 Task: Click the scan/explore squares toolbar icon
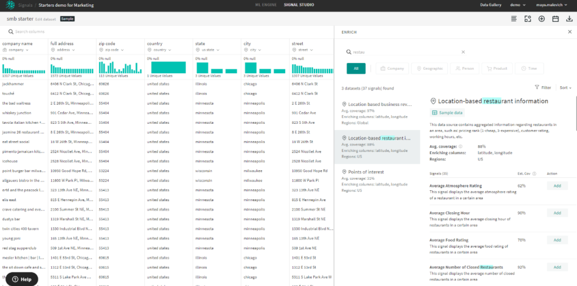pos(527,19)
